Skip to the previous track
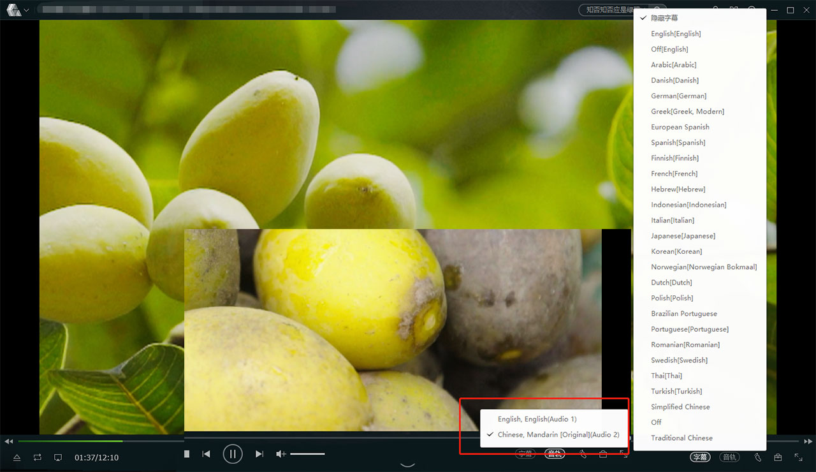 206,454
